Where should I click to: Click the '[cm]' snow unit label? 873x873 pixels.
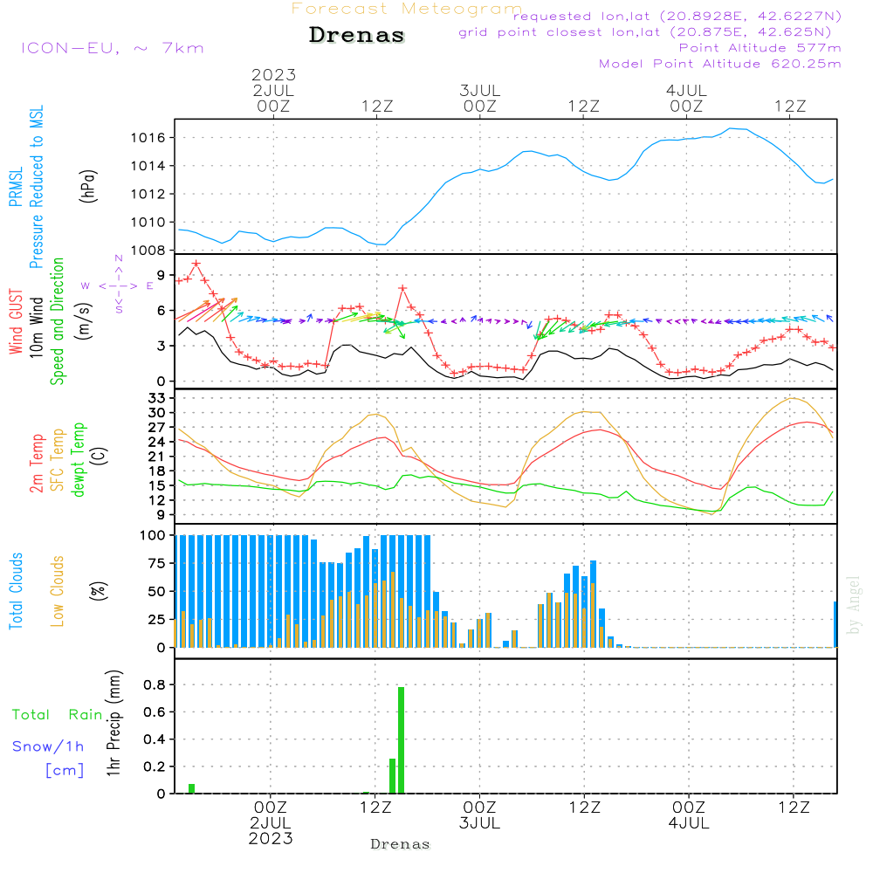(65, 771)
